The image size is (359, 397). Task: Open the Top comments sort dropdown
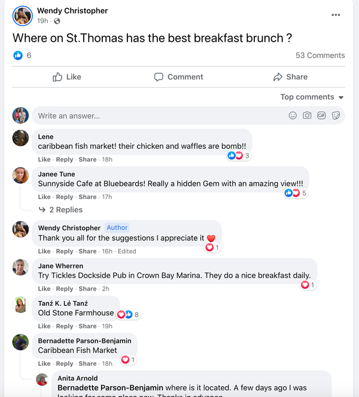312,97
